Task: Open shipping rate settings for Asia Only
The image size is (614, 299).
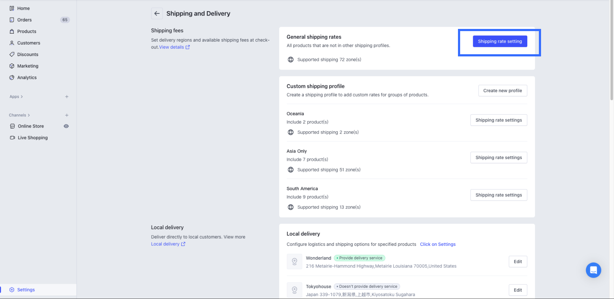Action: click(x=498, y=158)
